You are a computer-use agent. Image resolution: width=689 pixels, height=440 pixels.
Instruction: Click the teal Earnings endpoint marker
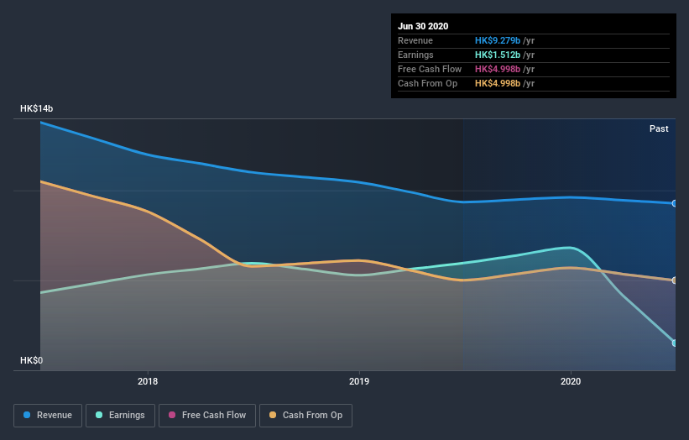click(674, 343)
